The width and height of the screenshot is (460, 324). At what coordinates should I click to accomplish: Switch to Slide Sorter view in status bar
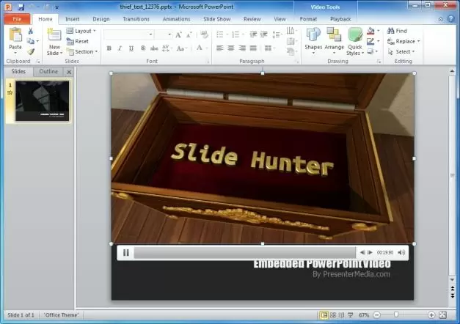tap(334, 314)
